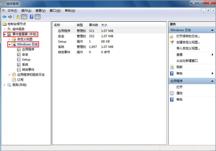Collapse the 应用程序 actions section

(212, 81)
